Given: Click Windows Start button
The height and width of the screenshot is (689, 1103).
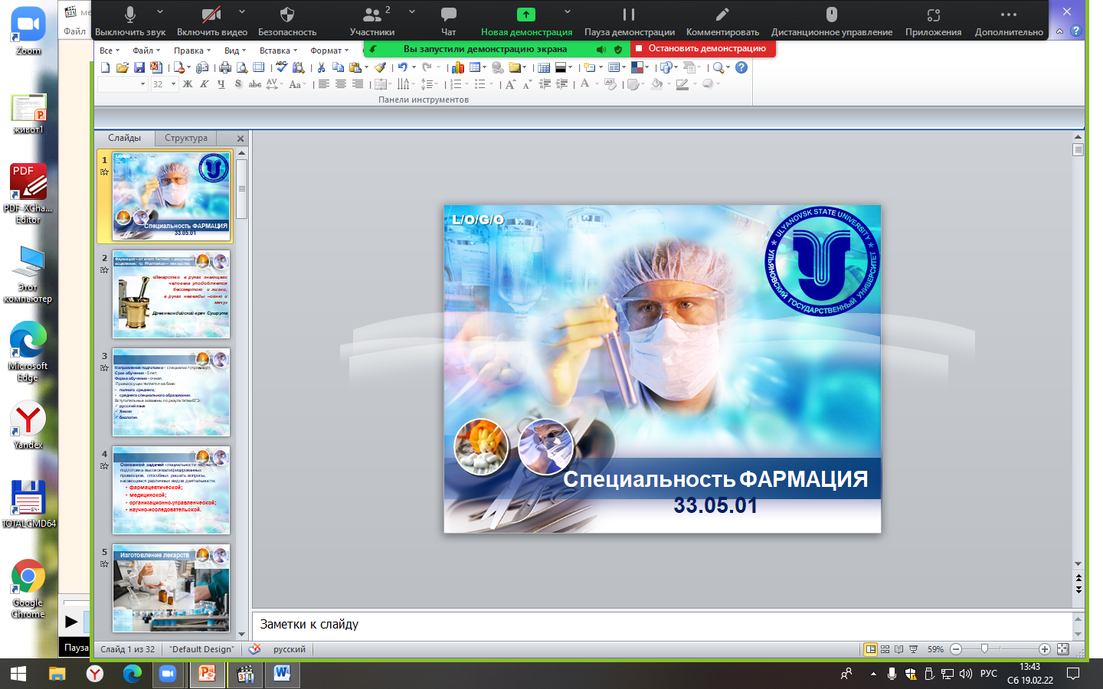Looking at the screenshot, I should point(18,674).
